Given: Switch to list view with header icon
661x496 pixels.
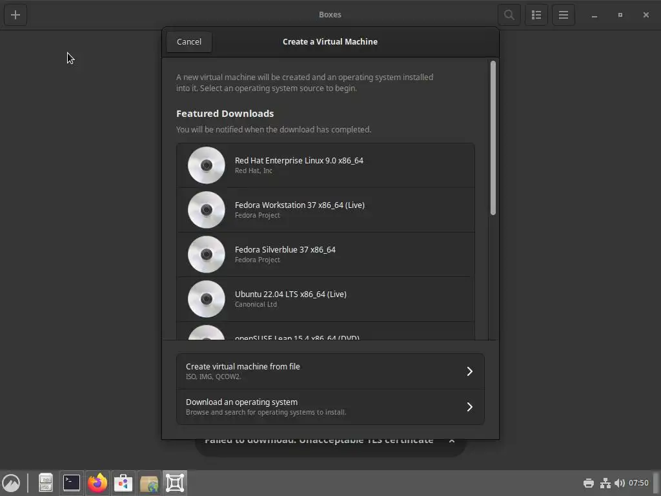Looking at the screenshot, I should click(536, 15).
